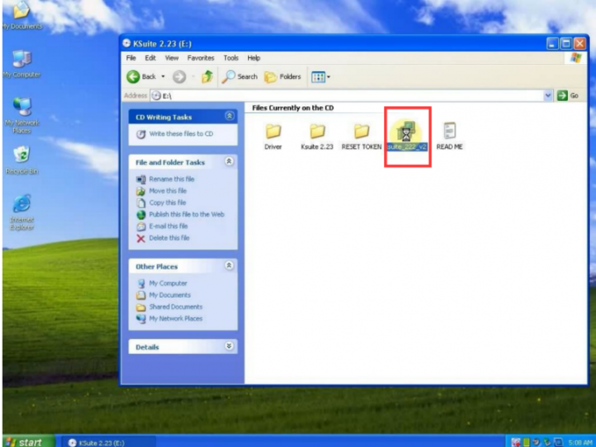This screenshot has width=596, height=447.
Task: Open the Tools menu
Action: (230, 58)
